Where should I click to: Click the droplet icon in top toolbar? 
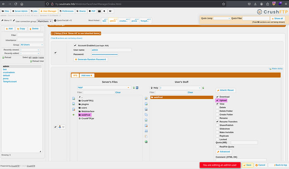pos(104,11)
